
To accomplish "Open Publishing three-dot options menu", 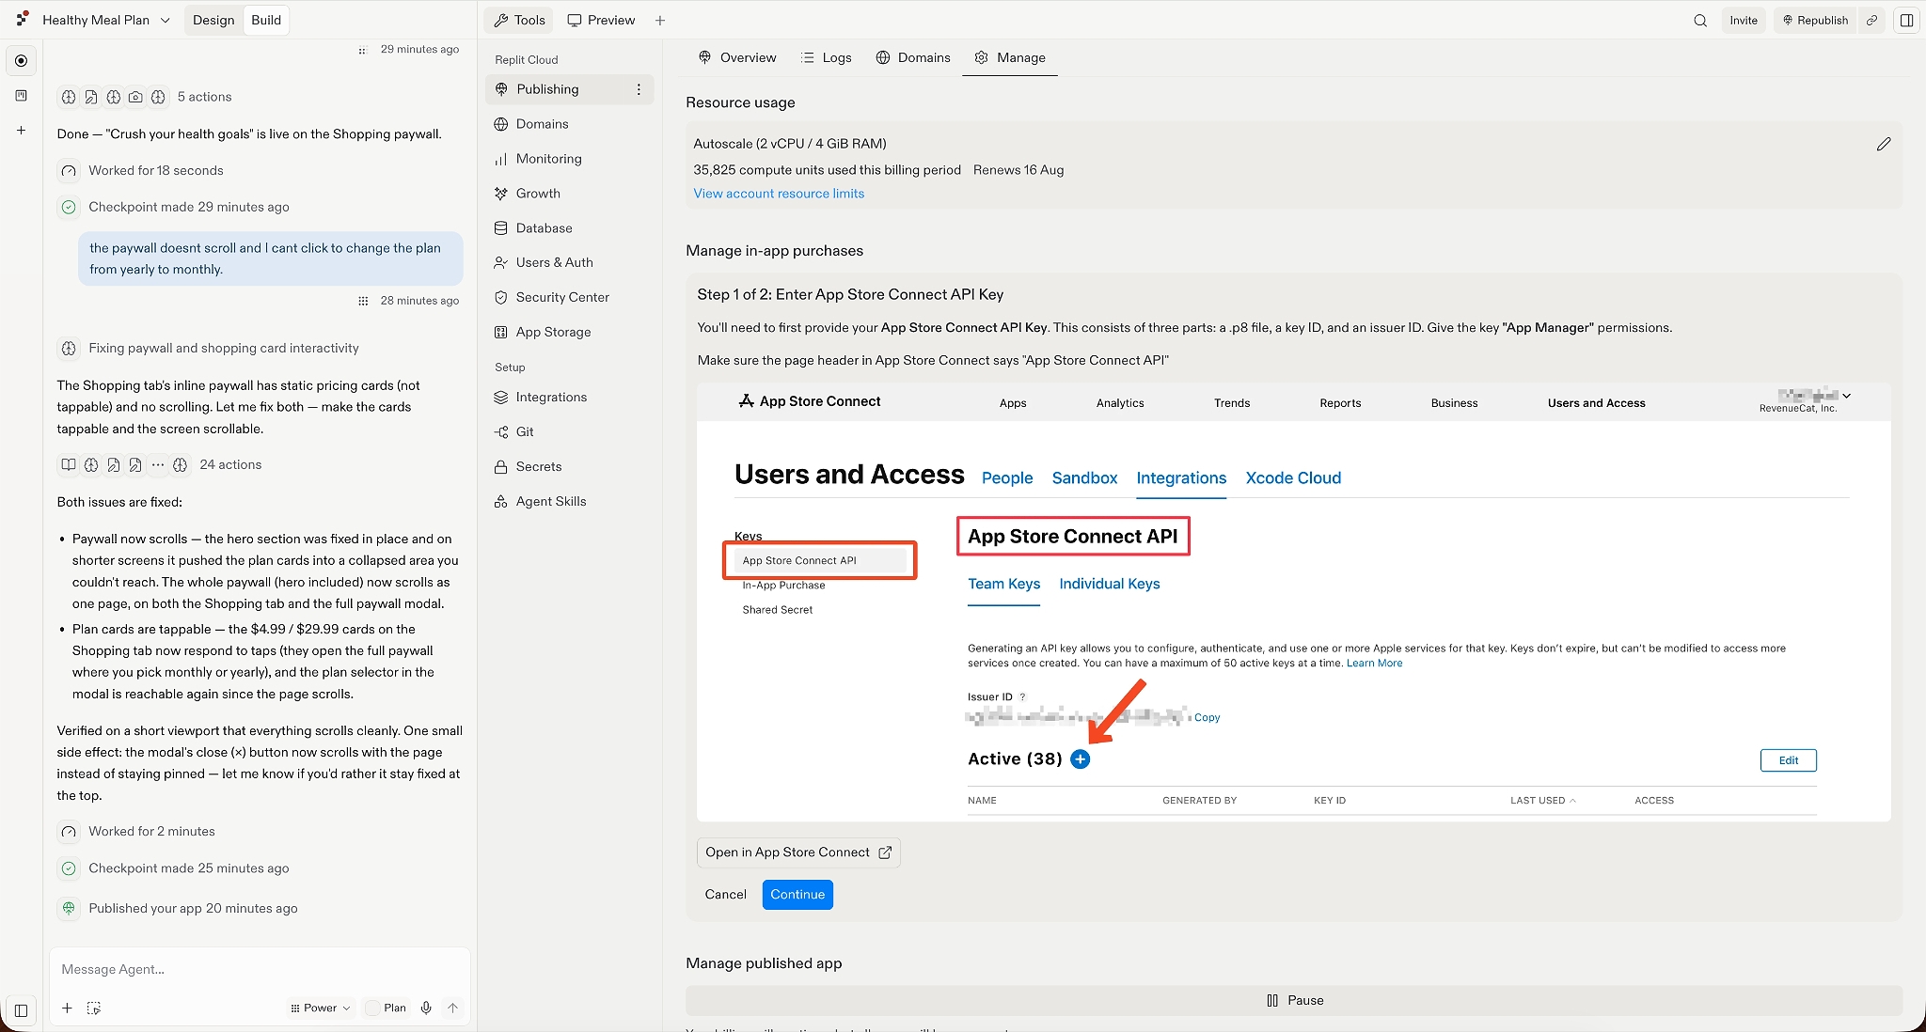I will click(x=639, y=89).
